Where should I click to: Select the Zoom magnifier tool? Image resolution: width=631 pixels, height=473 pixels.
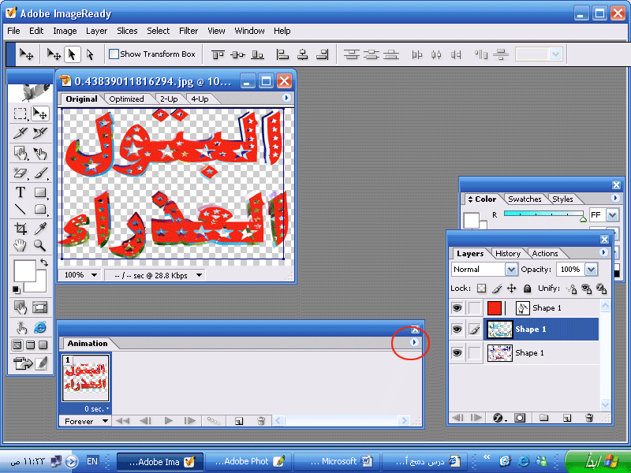pyautogui.click(x=39, y=246)
